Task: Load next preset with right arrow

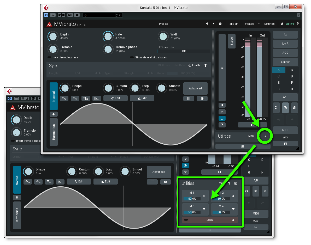Action: 213,23
